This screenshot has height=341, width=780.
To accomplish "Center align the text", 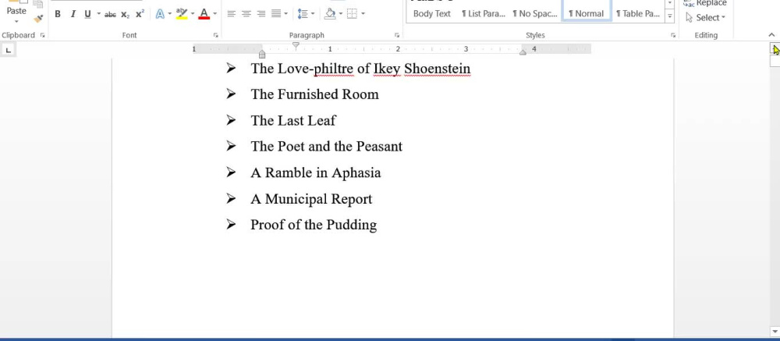I will tap(246, 14).
